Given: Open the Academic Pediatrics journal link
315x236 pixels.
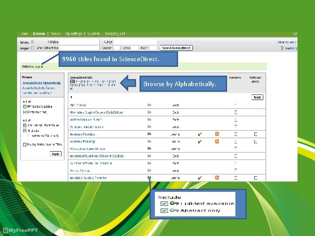Looking at the screenshot, I should [x=82, y=134].
